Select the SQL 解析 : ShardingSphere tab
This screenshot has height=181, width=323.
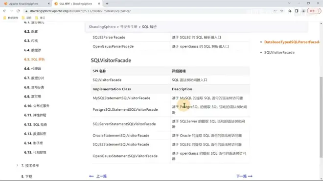click(x=77, y=4)
